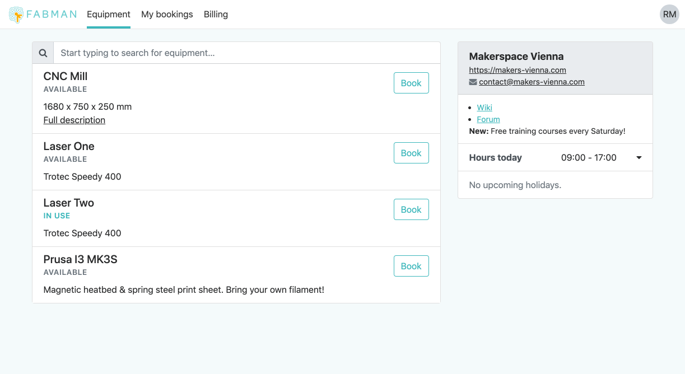Viewport: 685px width, 374px height.
Task: Click AVAILABLE status under Prusa I3 MK3S
Action: (x=66, y=272)
